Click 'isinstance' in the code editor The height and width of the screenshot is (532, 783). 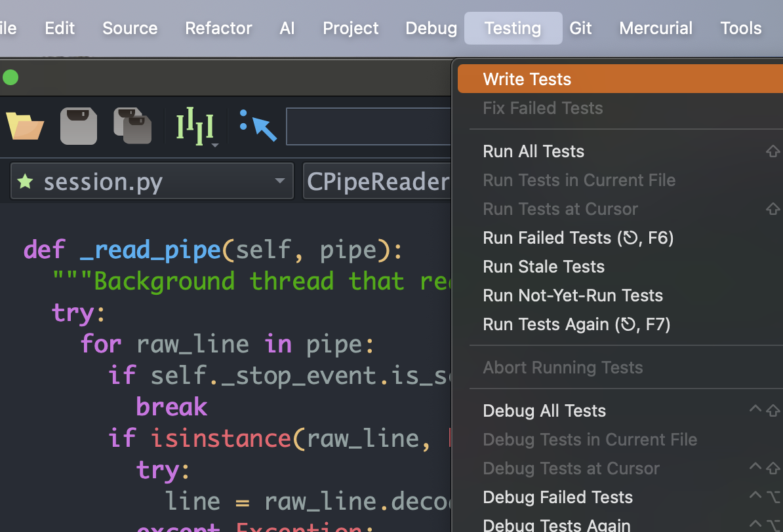[221, 439]
